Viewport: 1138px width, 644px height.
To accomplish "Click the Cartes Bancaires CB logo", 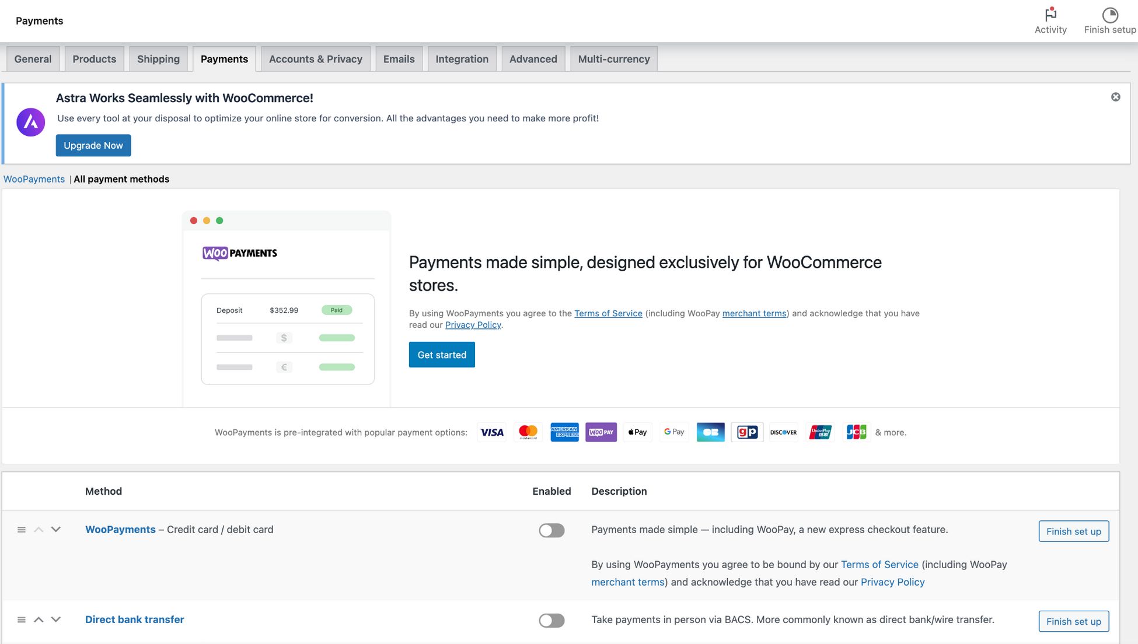I will pos(710,432).
